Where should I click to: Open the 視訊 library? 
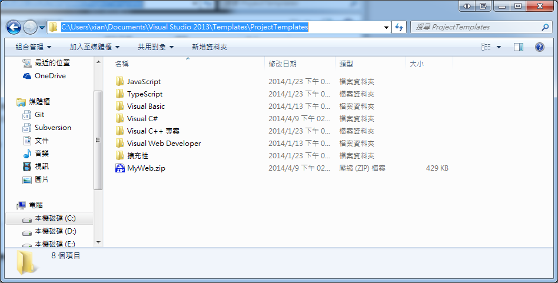tap(42, 167)
